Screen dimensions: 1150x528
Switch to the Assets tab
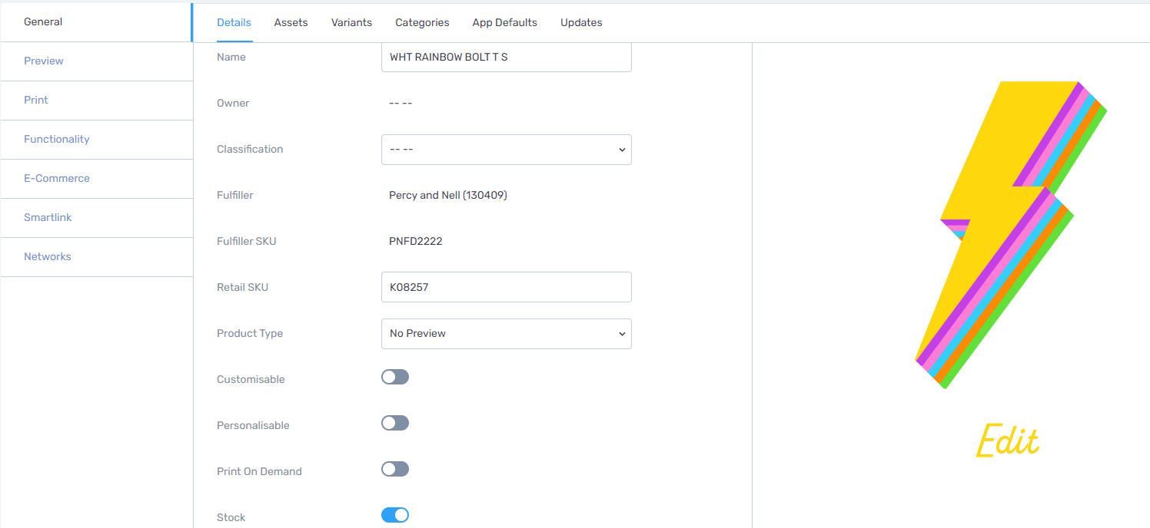pyautogui.click(x=291, y=23)
